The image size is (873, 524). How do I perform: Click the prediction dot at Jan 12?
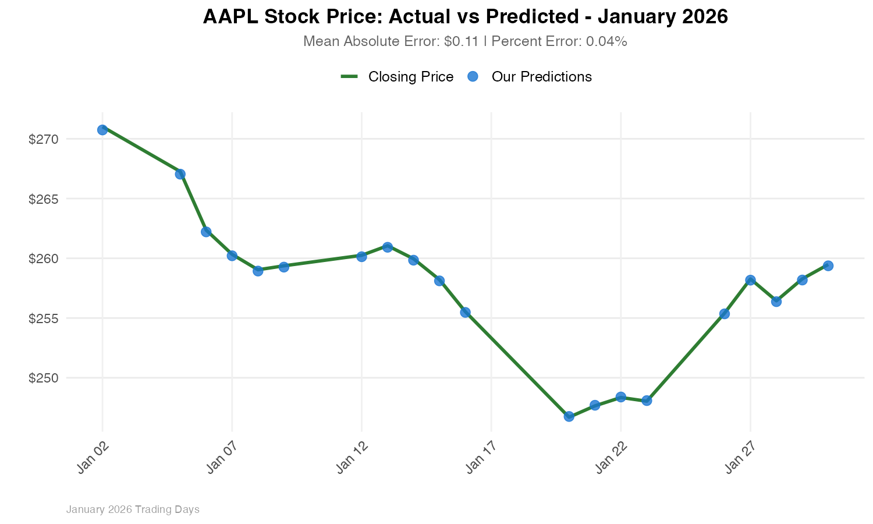(x=361, y=256)
